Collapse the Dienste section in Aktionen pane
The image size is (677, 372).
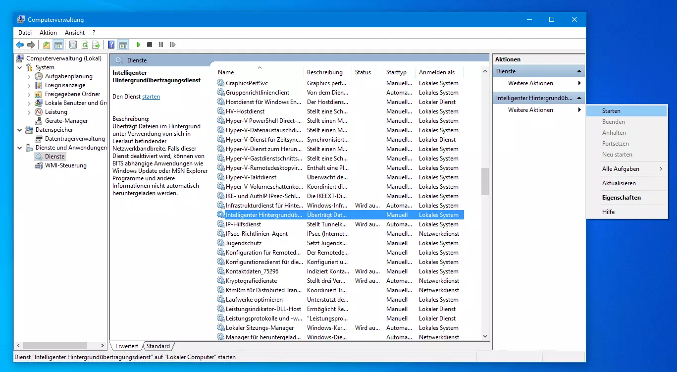coord(579,71)
